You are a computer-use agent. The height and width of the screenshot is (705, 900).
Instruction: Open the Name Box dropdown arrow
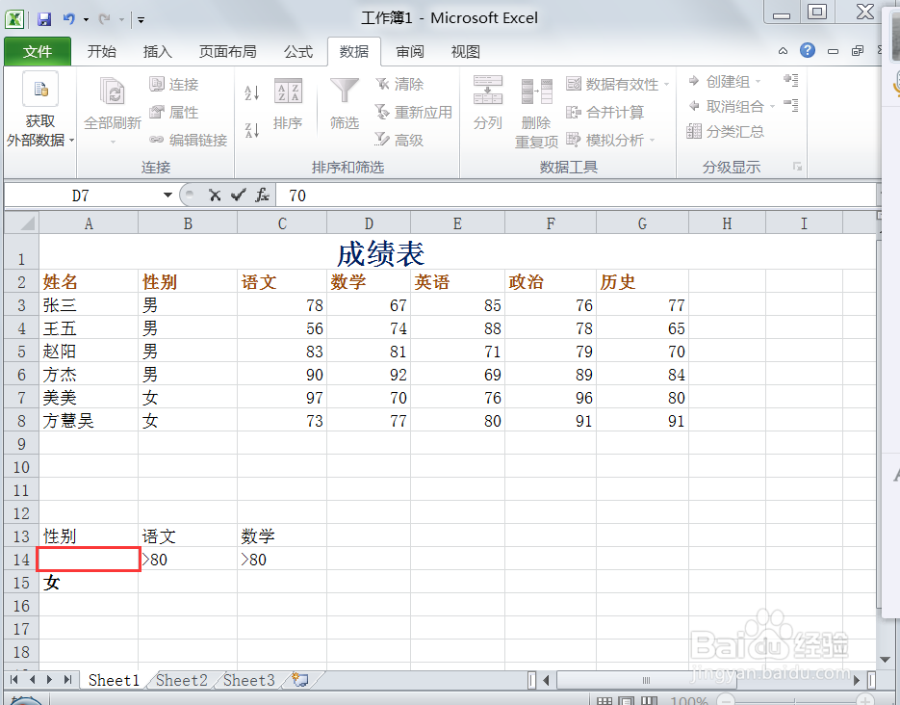pos(167,195)
